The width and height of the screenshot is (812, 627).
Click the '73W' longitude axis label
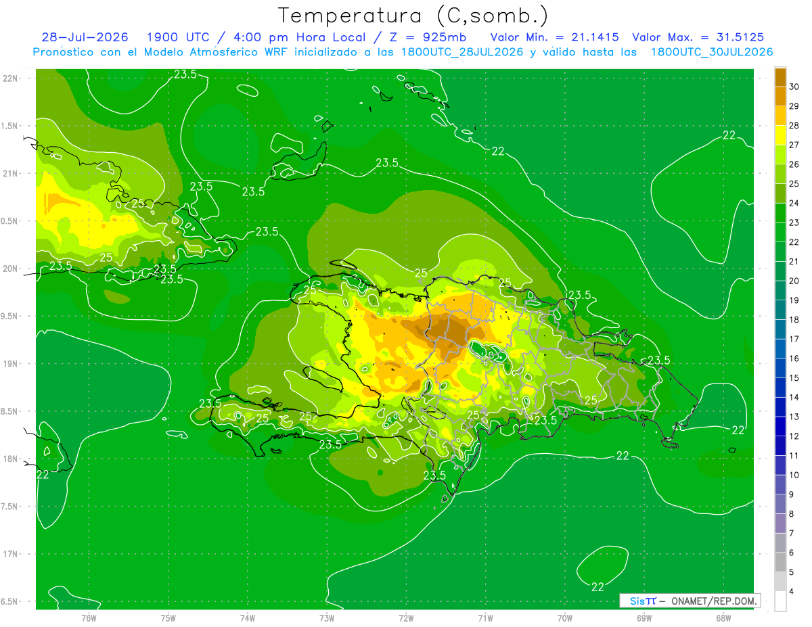(327, 618)
